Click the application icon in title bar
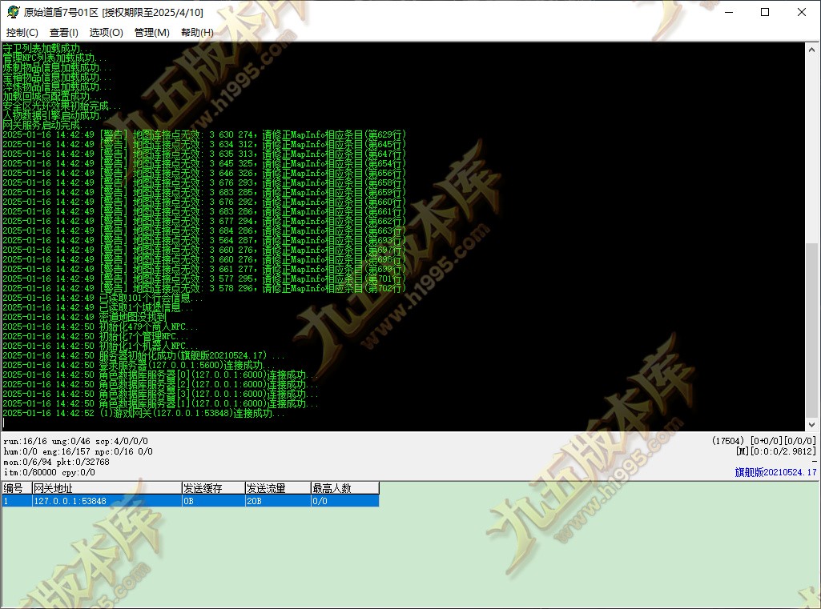Screen dimensions: 821x609 [13, 11]
